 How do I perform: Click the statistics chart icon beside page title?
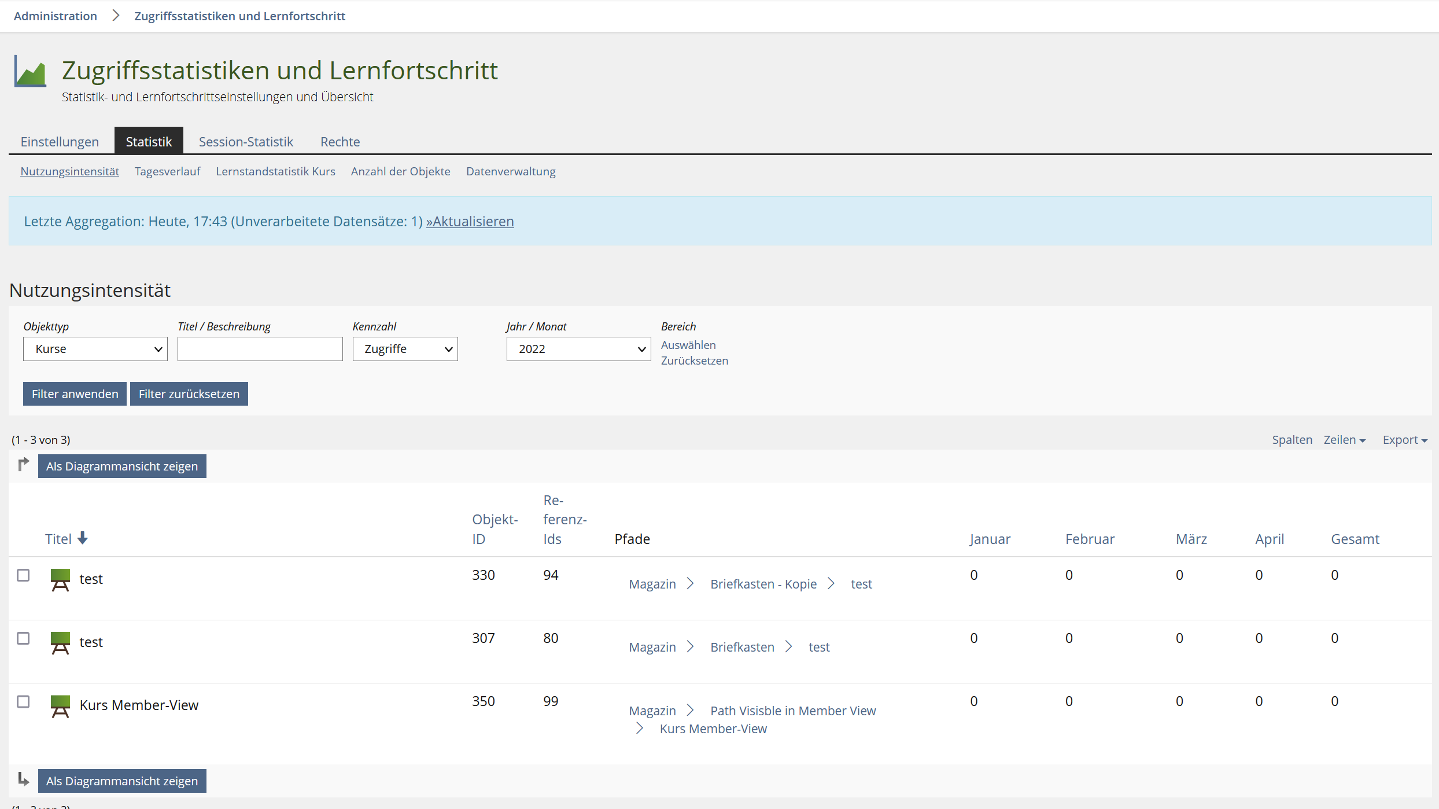click(30, 72)
